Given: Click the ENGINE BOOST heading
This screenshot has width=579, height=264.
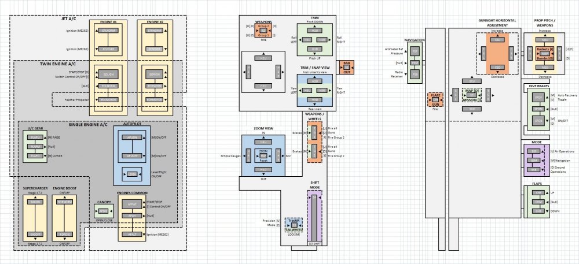Looking at the screenshot, I should pyautogui.click(x=64, y=188).
